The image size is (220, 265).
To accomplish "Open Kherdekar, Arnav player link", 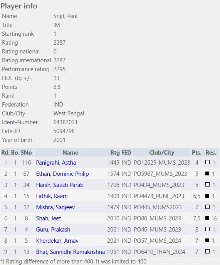I will [57, 241].
